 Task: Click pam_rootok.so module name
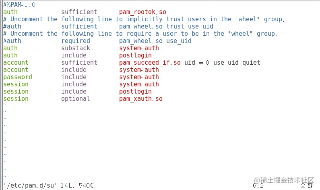coord(142,12)
